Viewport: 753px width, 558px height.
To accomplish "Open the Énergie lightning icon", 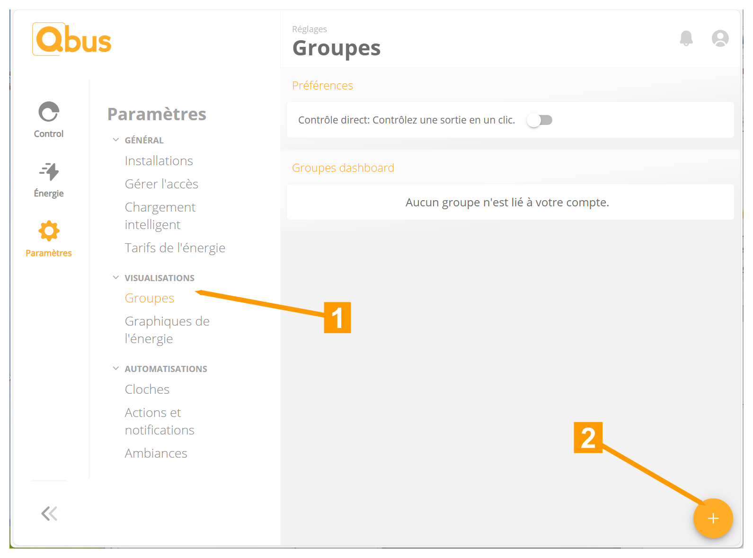I will 49,171.
